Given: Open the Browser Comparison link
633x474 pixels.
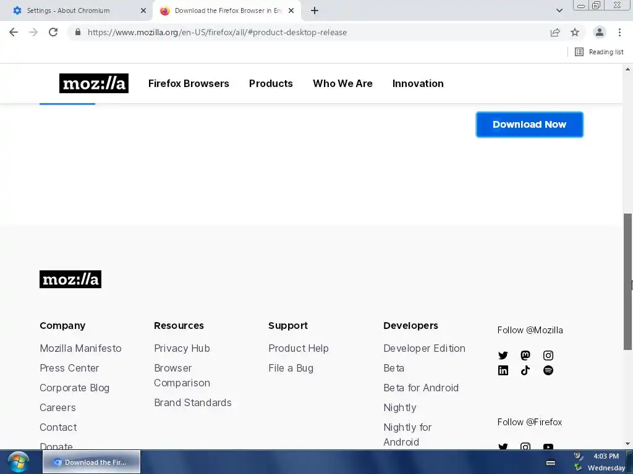Looking at the screenshot, I should click(182, 375).
